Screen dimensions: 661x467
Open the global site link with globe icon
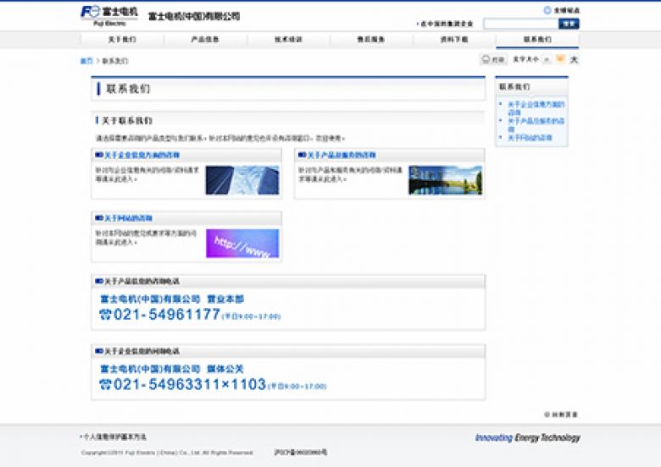[x=562, y=10]
